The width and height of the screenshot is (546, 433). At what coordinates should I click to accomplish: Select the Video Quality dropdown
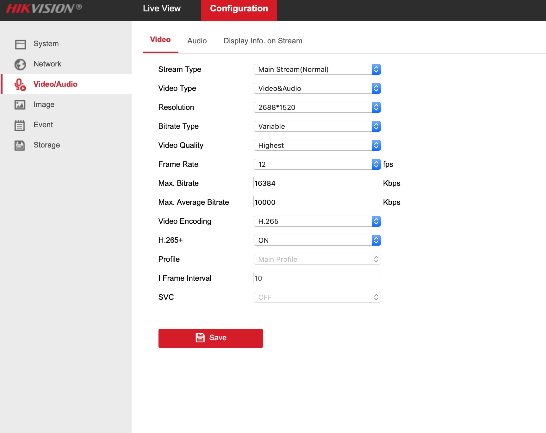[317, 145]
